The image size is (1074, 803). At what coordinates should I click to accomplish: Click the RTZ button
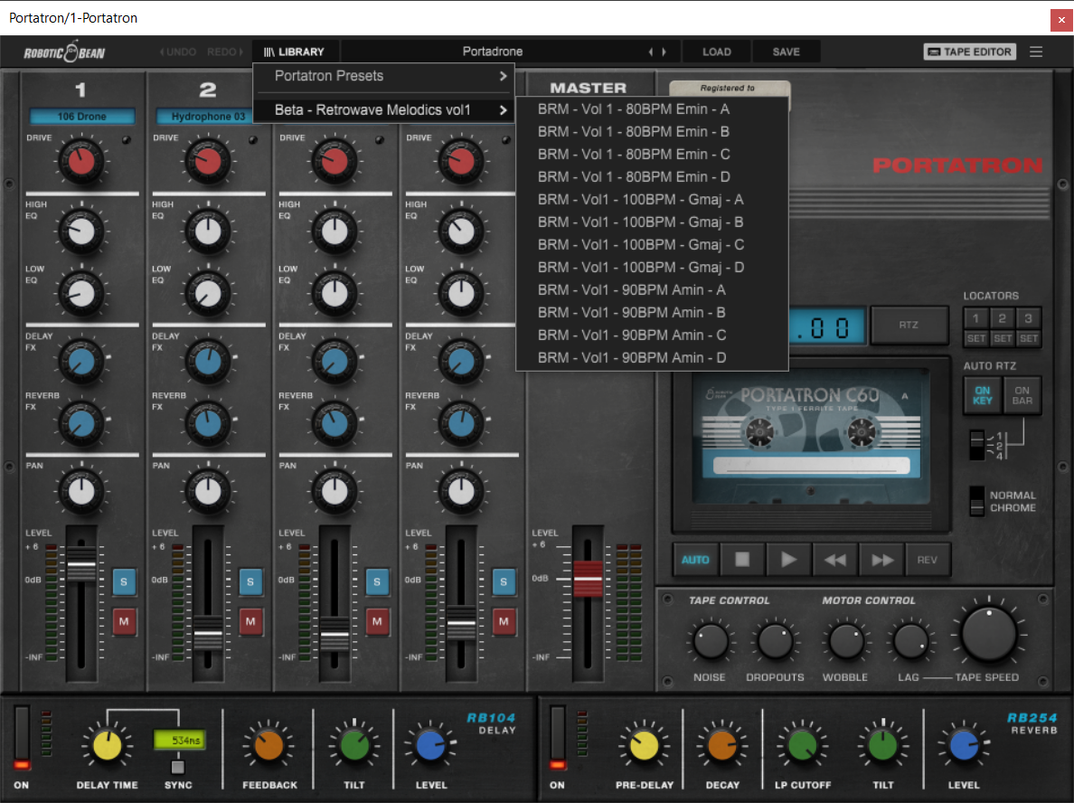[909, 325]
